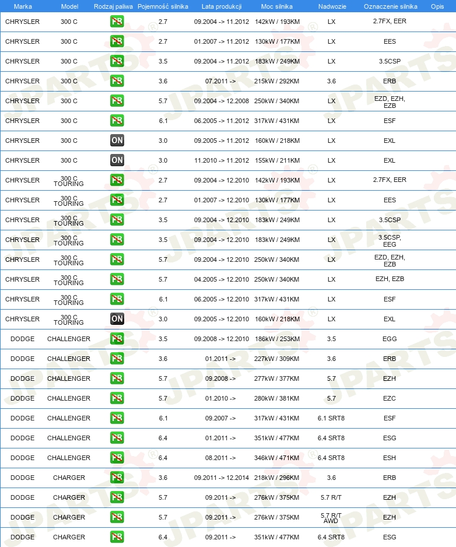Click petrol icon in Challenger ESG 01.2011 row

coord(117,438)
